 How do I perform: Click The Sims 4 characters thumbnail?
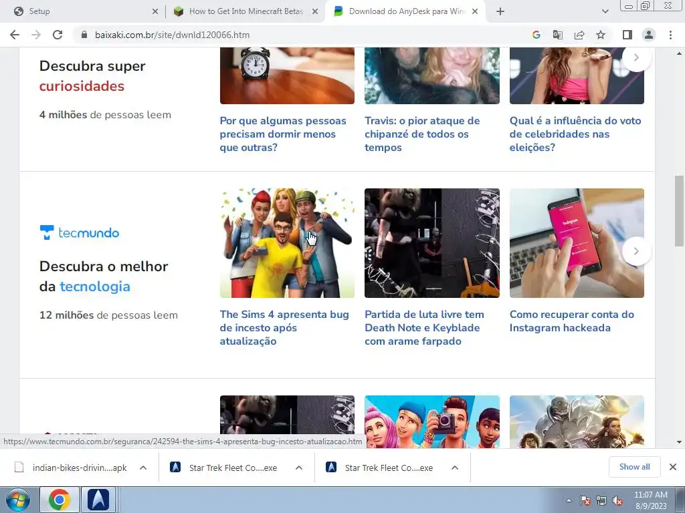tap(287, 243)
